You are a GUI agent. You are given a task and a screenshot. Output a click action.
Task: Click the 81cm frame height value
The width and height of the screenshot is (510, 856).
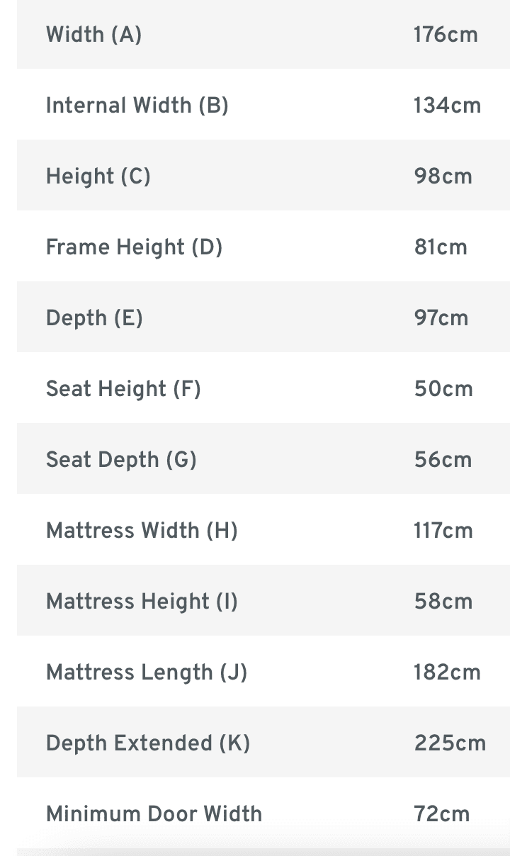coord(441,247)
